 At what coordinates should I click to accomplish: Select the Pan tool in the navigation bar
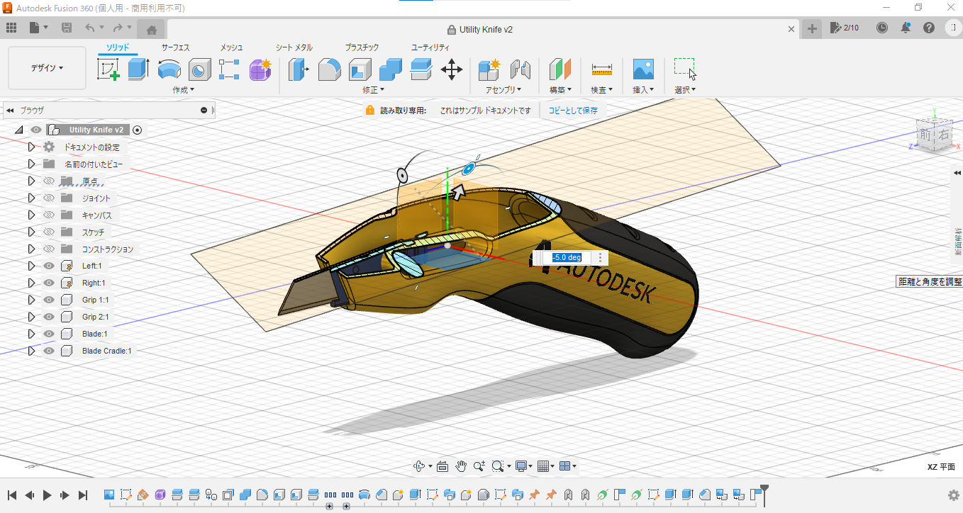(x=460, y=466)
